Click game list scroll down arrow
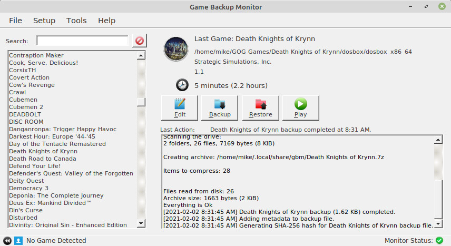The image size is (451, 246). [x=141, y=223]
